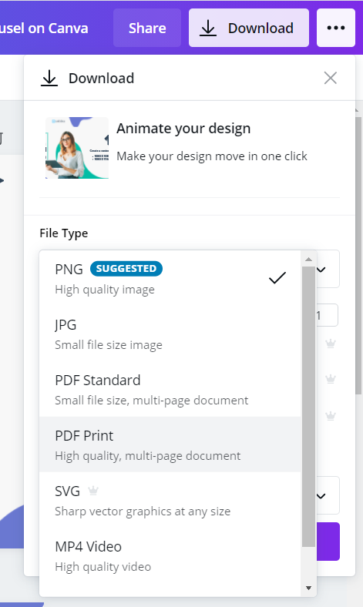Click the File Type dropdown chevron

[x=321, y=270]
